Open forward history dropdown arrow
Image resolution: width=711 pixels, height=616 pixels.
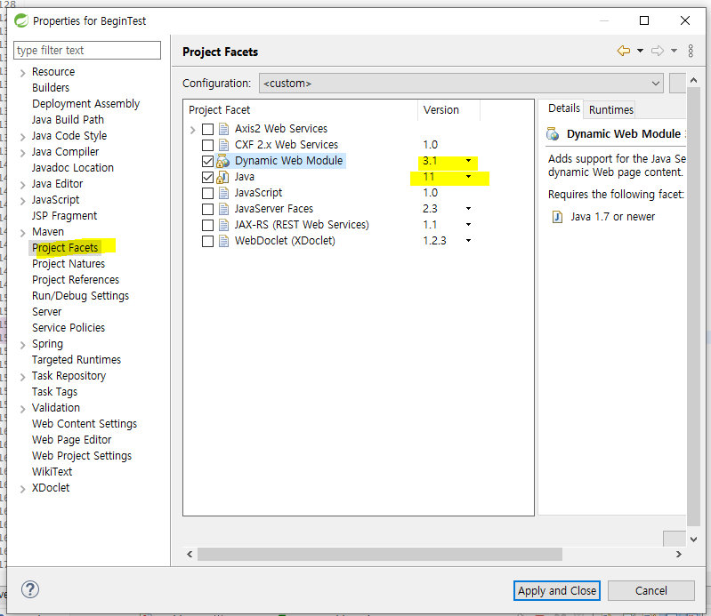pos(675,51)
